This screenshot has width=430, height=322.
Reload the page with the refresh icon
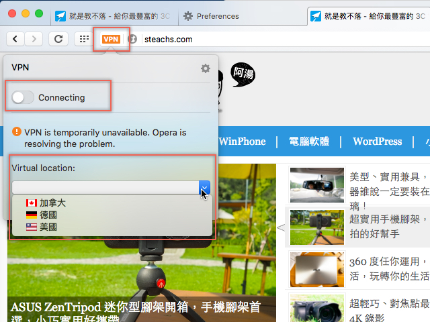pos(58,39)
